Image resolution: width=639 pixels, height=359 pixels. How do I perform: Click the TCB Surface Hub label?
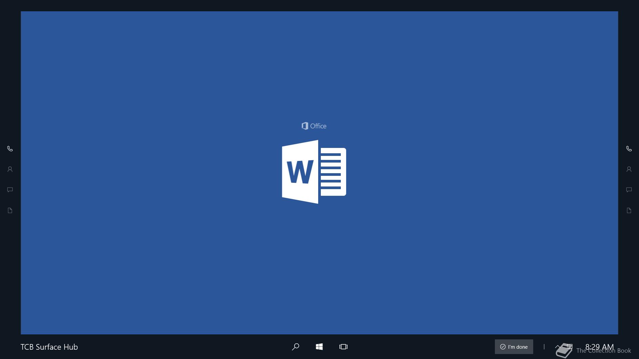point(49,347)
